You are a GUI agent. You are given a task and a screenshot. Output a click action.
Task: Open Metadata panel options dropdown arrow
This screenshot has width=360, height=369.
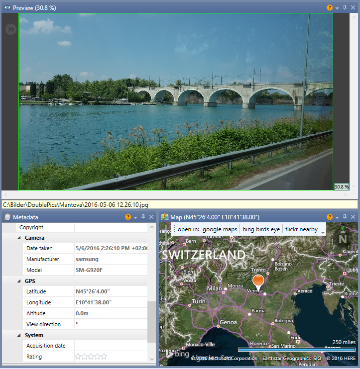[135, 218]
